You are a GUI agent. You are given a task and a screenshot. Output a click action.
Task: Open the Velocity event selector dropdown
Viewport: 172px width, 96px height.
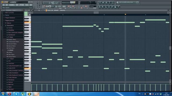coord(63,10)
